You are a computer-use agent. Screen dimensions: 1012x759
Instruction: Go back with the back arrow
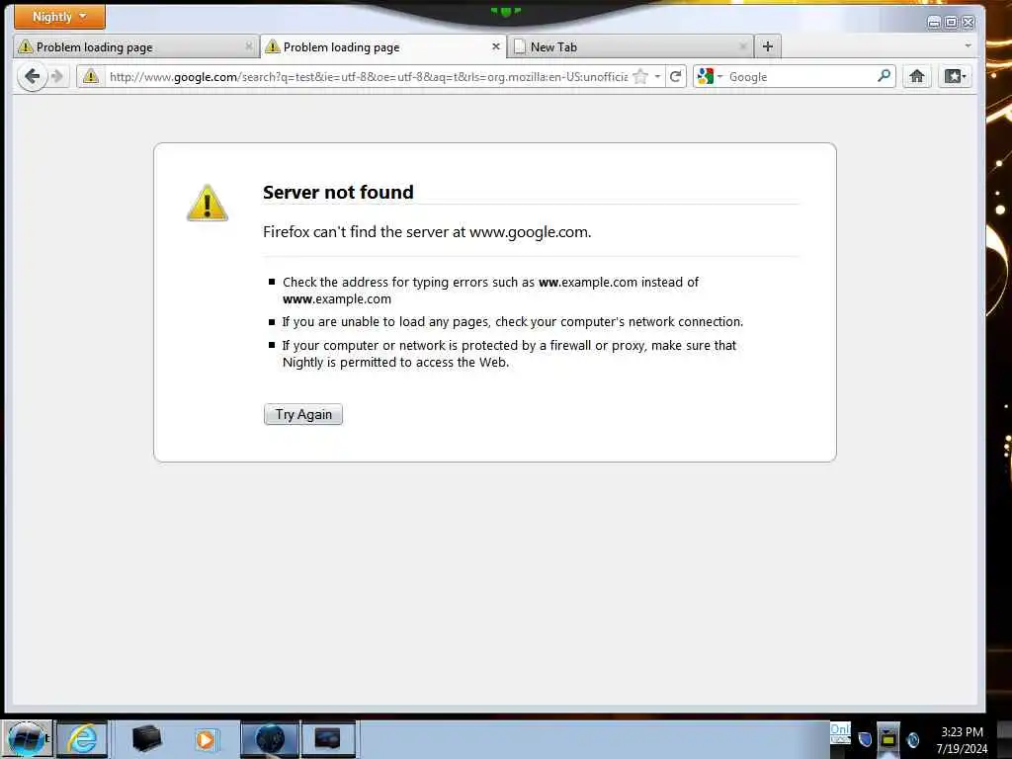click(32, 77)
